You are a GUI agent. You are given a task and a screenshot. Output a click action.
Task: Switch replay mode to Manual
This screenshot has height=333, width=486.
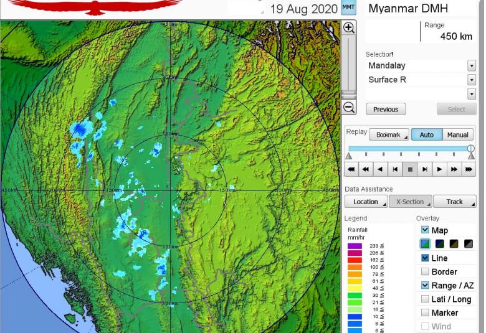[458, 134]
